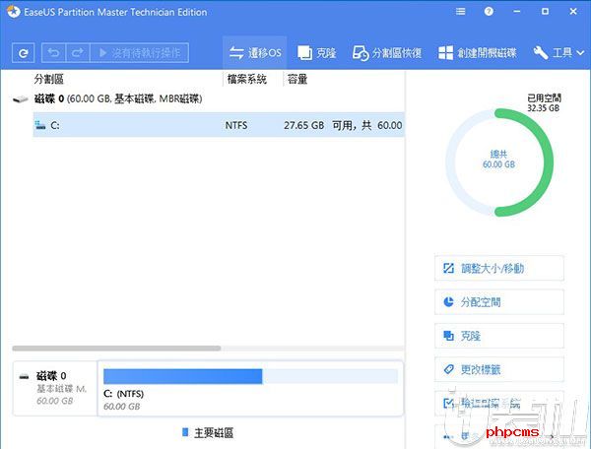Click the green used space donut chart
Image resolution: width=591 pixels, height=449 pixels.
point(499,162)
